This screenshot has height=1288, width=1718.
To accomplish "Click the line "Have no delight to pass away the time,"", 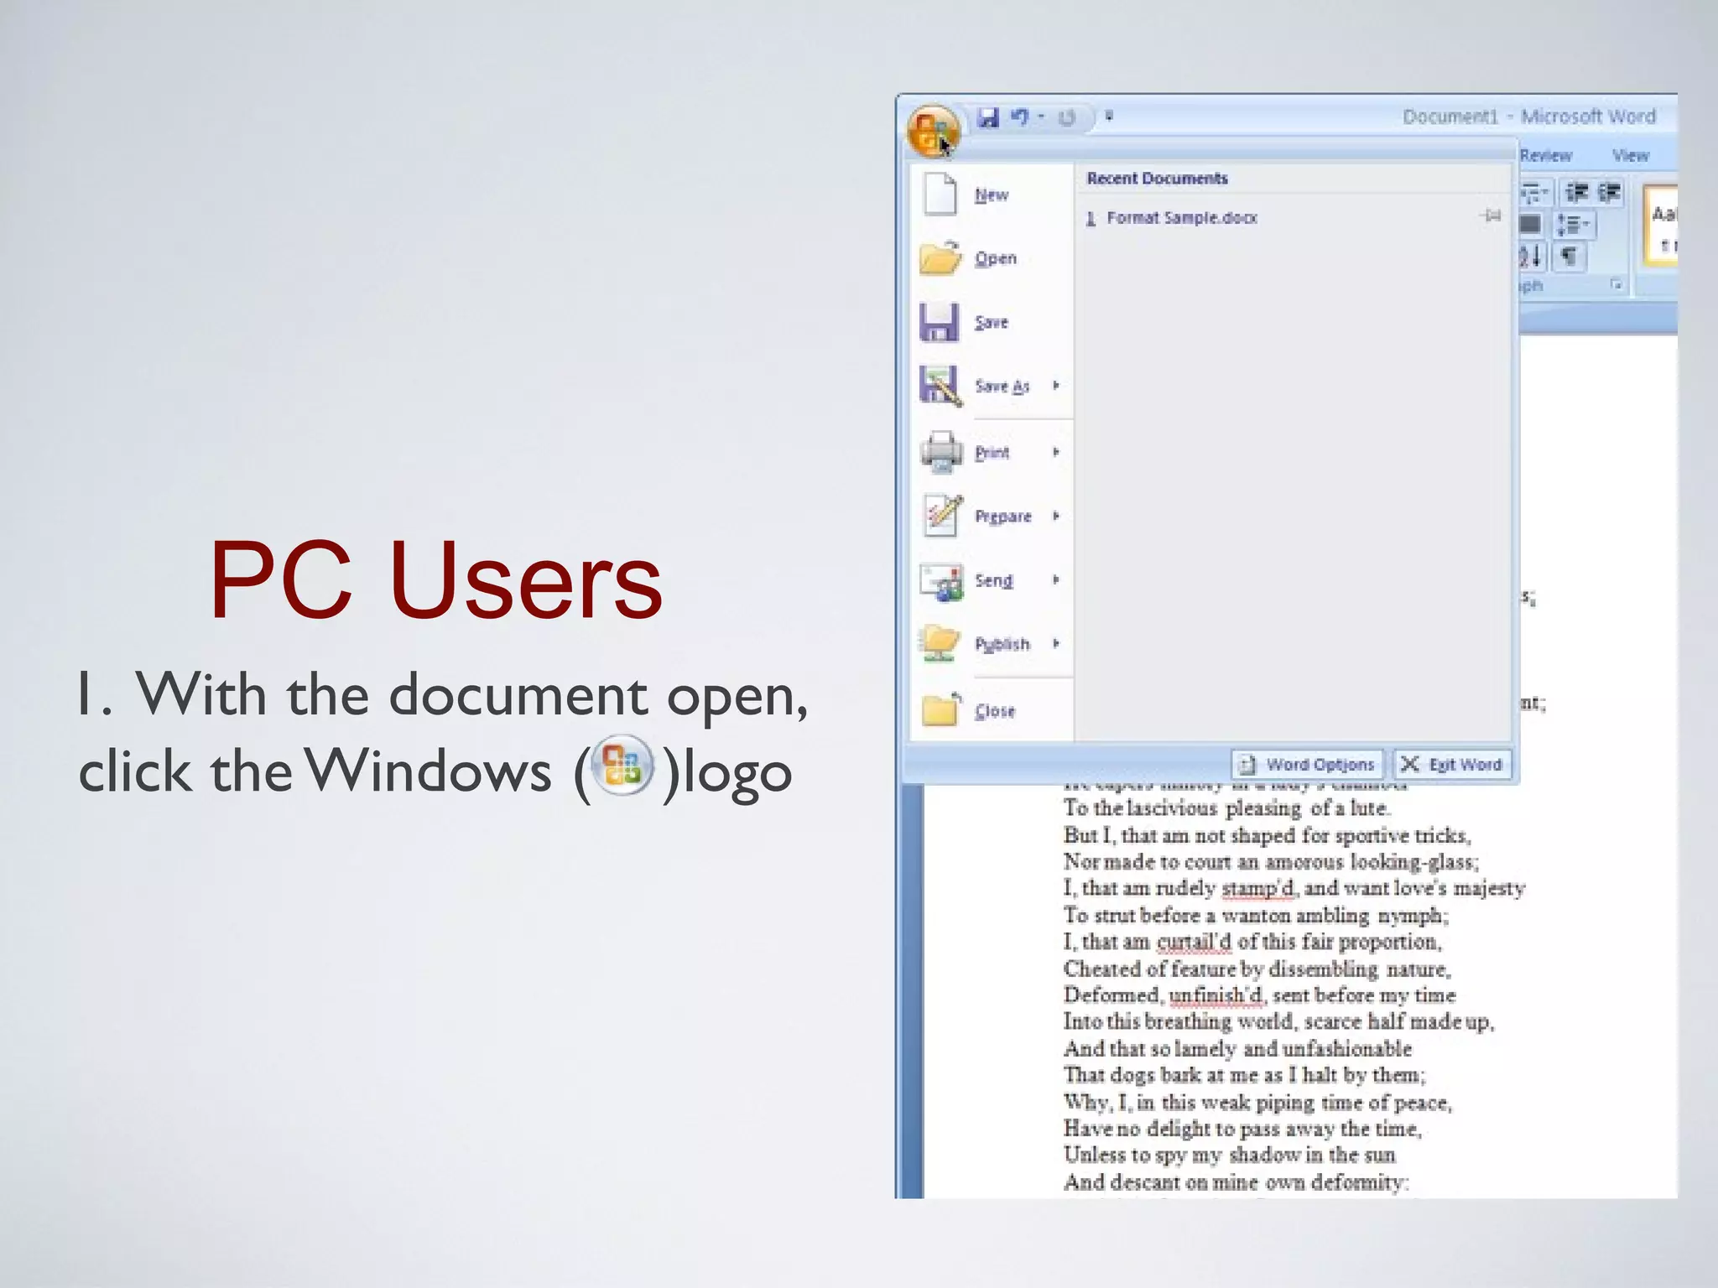I will (x=1242, y=1129).
